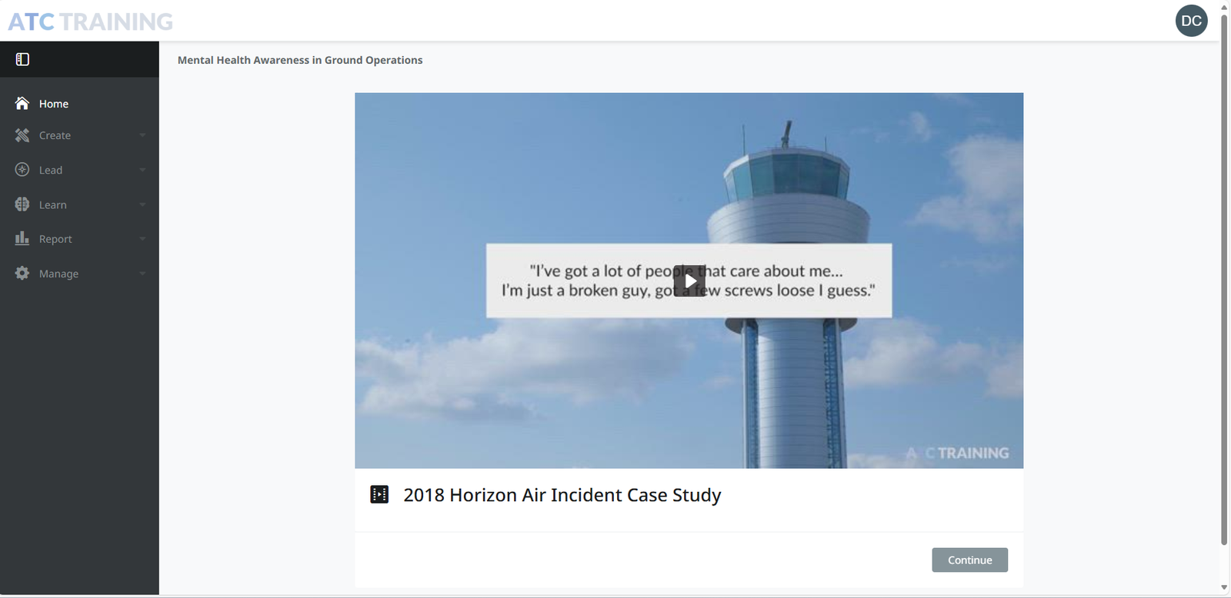1231x598 pixels.
Task: Click the page vertical scrollbar thumb
Action: [1224, 277]
